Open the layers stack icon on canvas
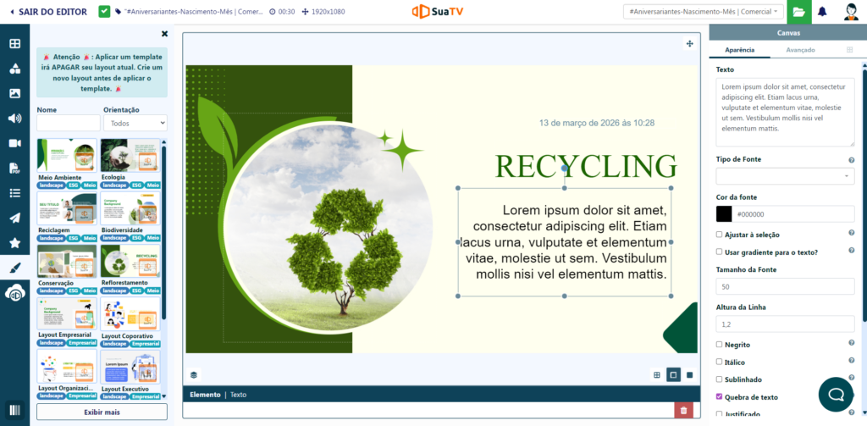Image resolution: width=867 pixels, height=426 pixels. pyautogui.click(x=194, y=374)
